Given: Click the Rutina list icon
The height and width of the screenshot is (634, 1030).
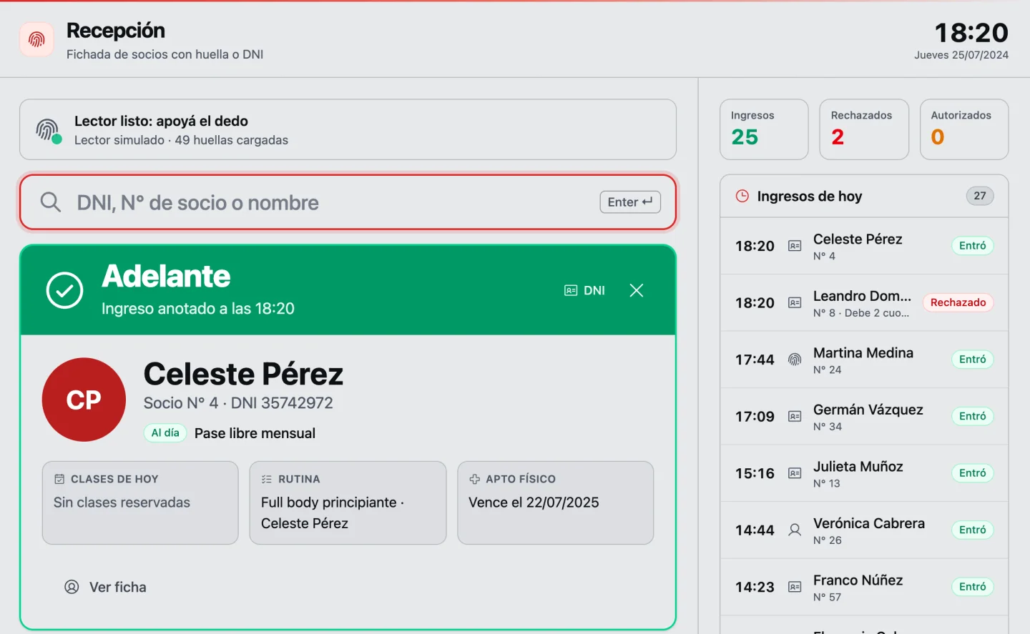Looking at the screenshot, I should pos(267,479).
